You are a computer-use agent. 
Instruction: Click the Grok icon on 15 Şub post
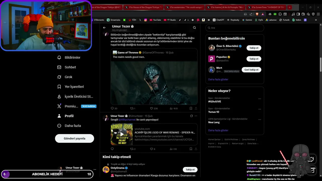pyautogui.click(x=191, y=116)
